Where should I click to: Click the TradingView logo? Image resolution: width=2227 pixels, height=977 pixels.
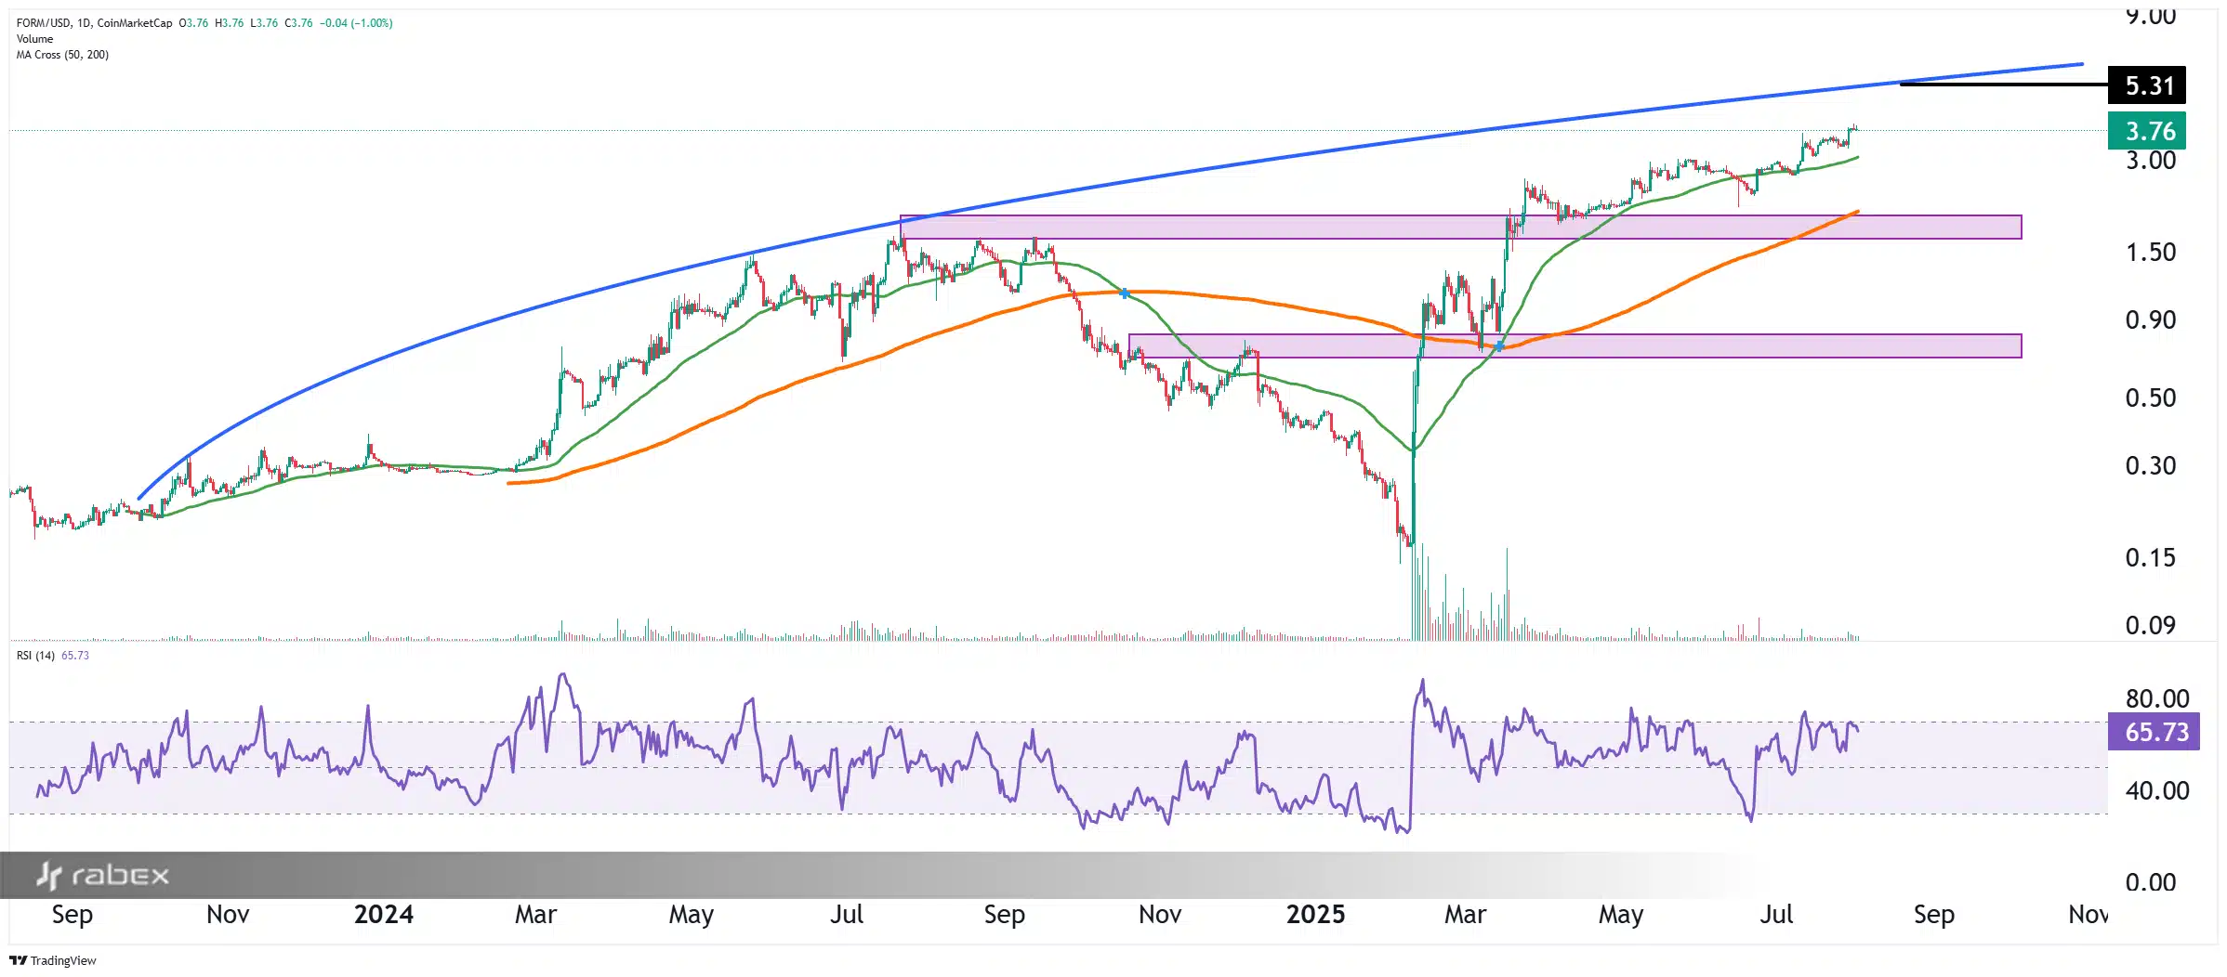point(53,960)
